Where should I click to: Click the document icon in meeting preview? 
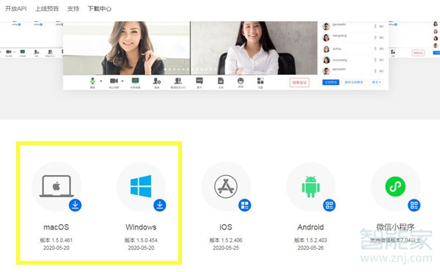(x=221, y=81)
